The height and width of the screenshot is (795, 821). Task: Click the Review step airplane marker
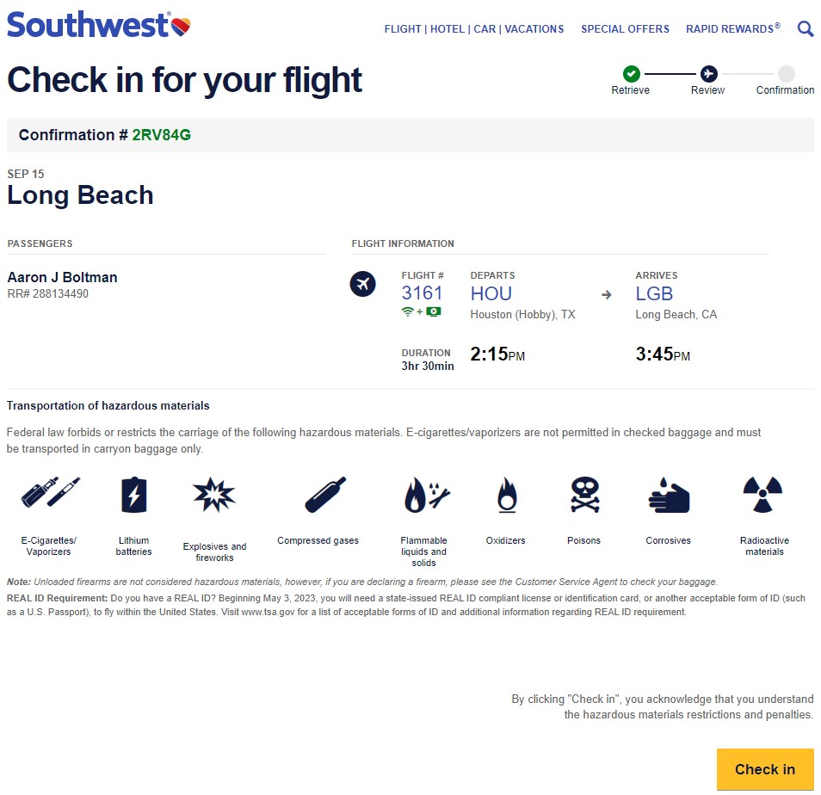pyautogui.click(x=708, y=74)
